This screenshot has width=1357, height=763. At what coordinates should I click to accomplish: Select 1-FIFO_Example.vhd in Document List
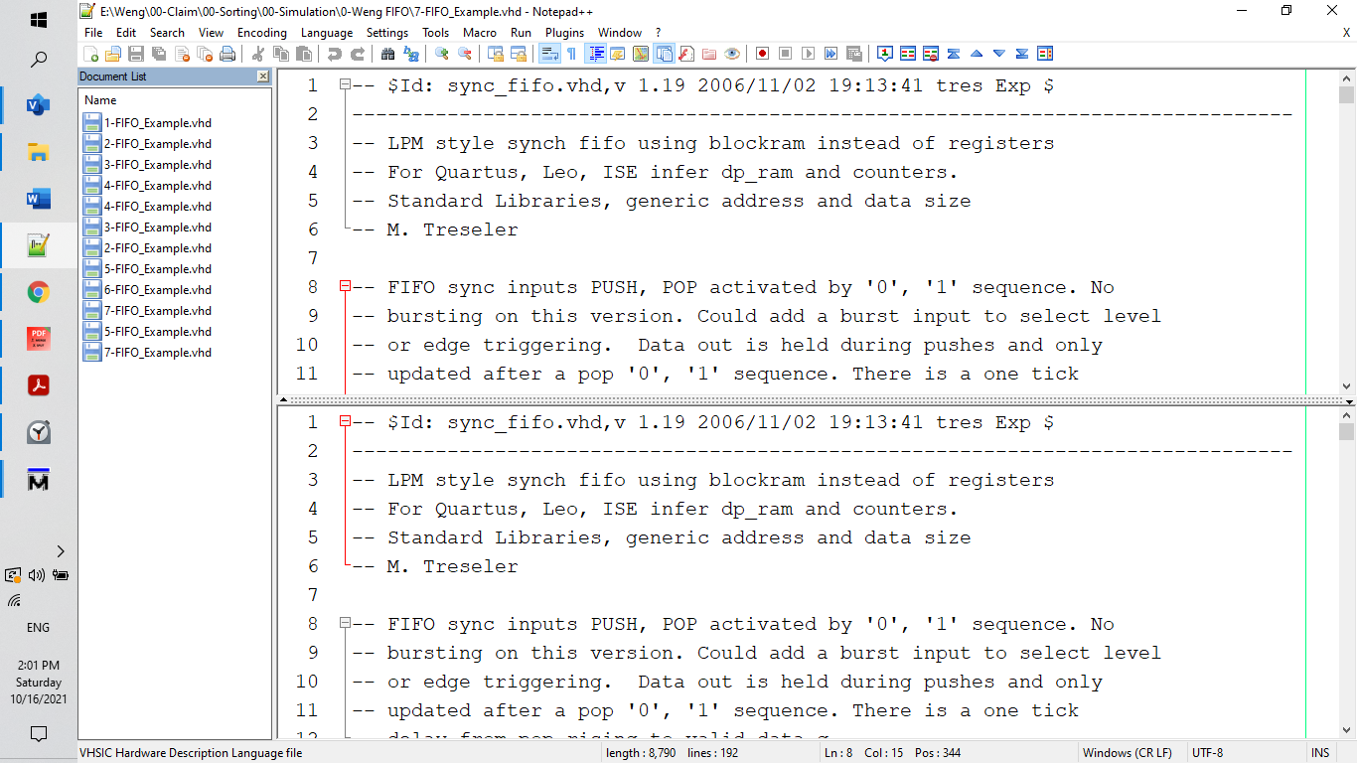[157, 123]
